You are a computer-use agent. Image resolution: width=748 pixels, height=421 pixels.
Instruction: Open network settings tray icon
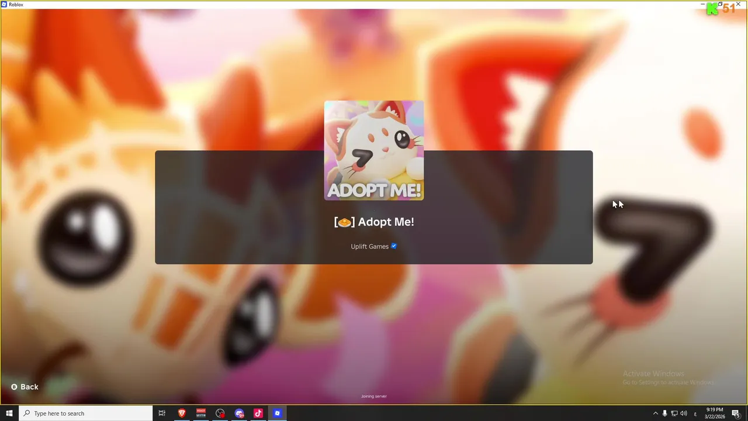674,413
